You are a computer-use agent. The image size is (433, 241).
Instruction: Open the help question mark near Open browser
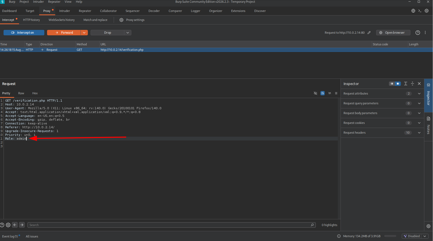click(418, 33)
